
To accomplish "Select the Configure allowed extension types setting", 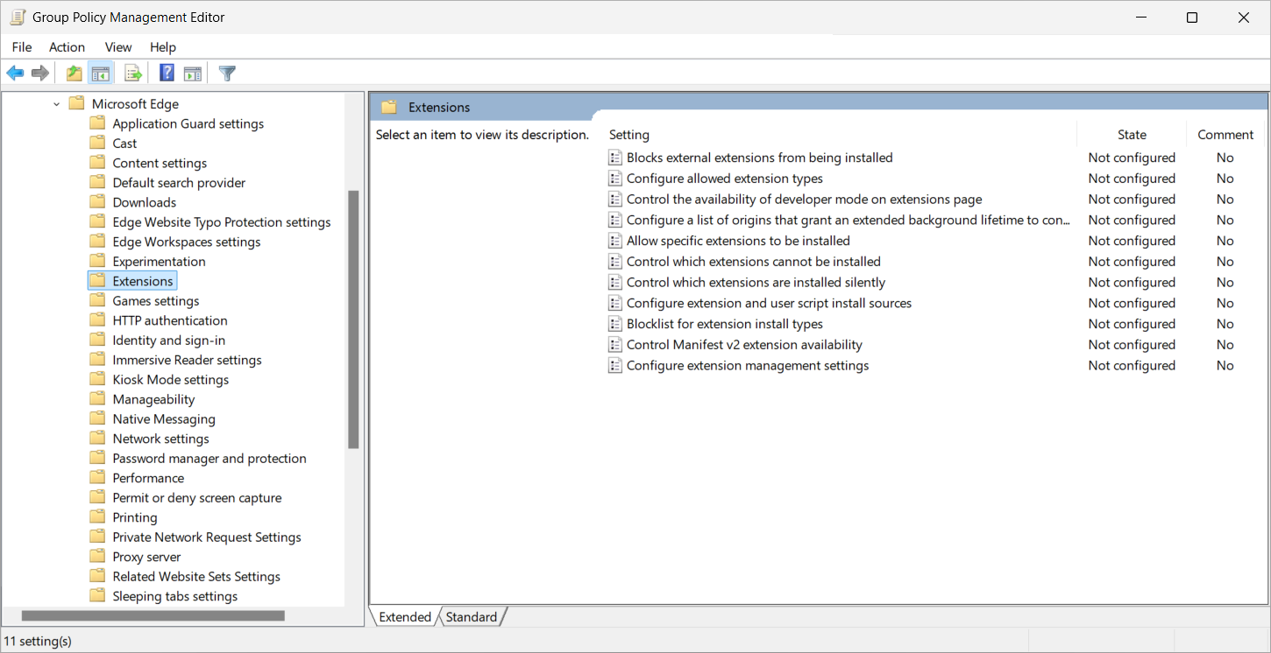I will [723, 178].
